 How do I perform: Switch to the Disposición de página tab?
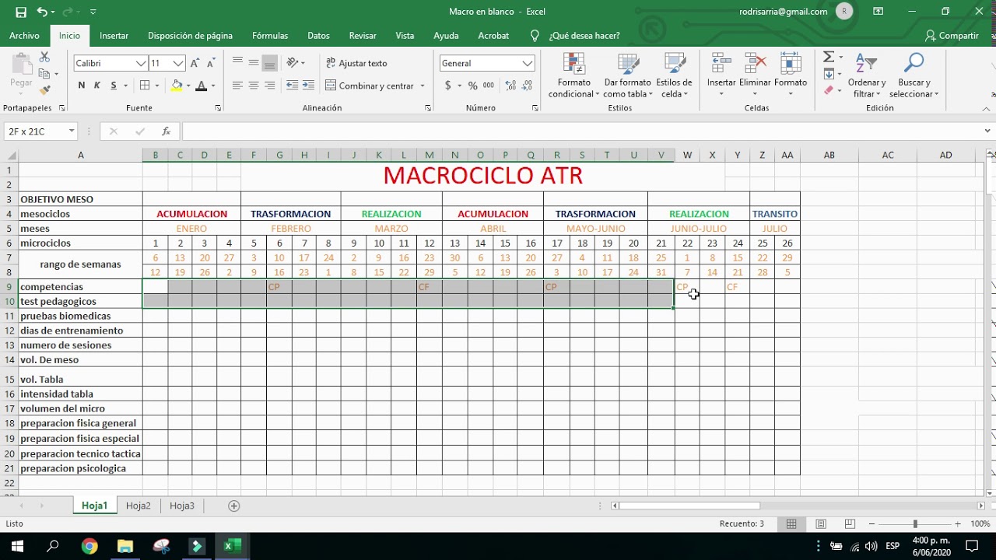pos(190,36)
